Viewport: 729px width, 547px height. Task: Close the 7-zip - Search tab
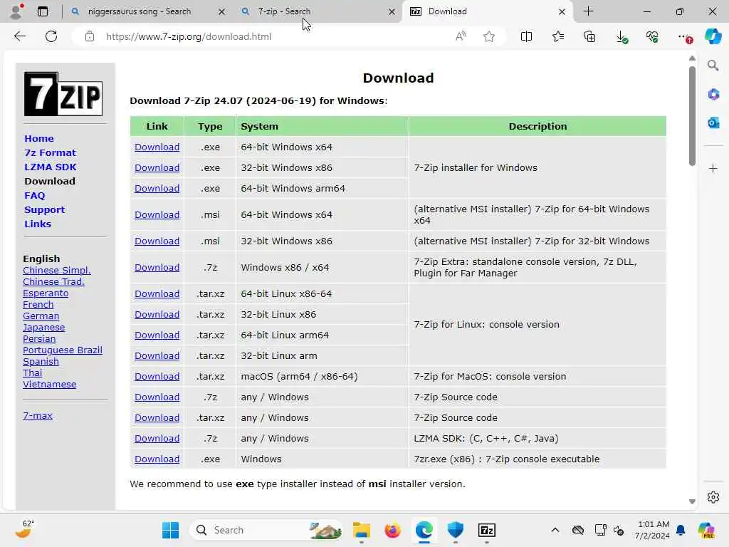click(392, 11)
